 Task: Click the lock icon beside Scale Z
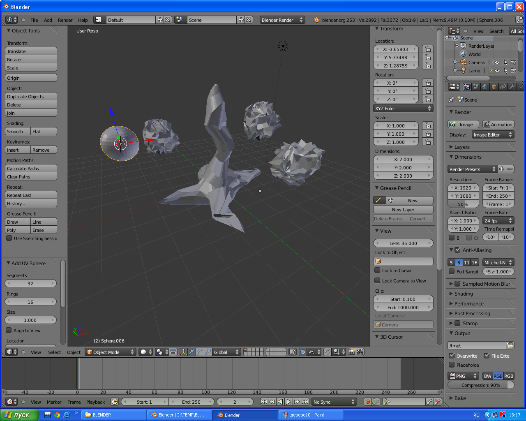428,142
